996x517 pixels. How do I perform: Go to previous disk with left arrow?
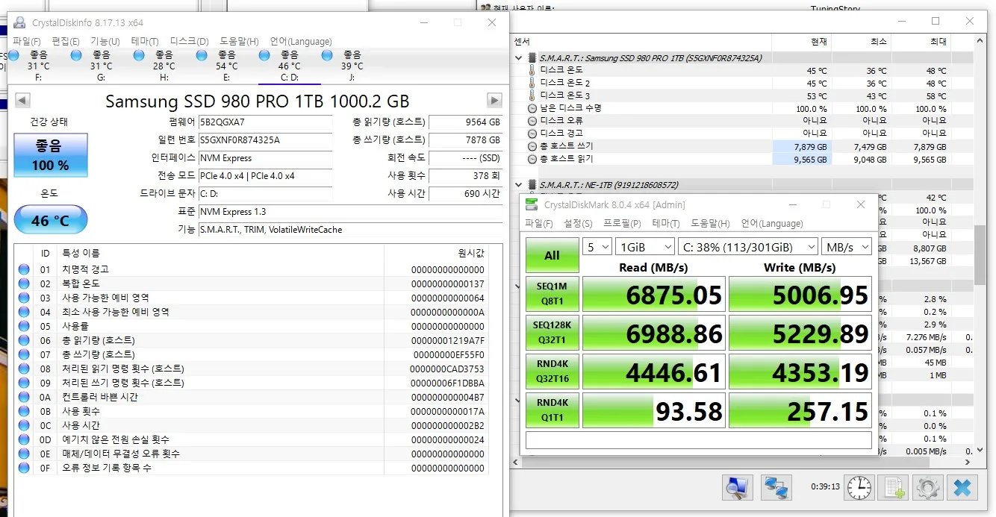click(22, 100)
